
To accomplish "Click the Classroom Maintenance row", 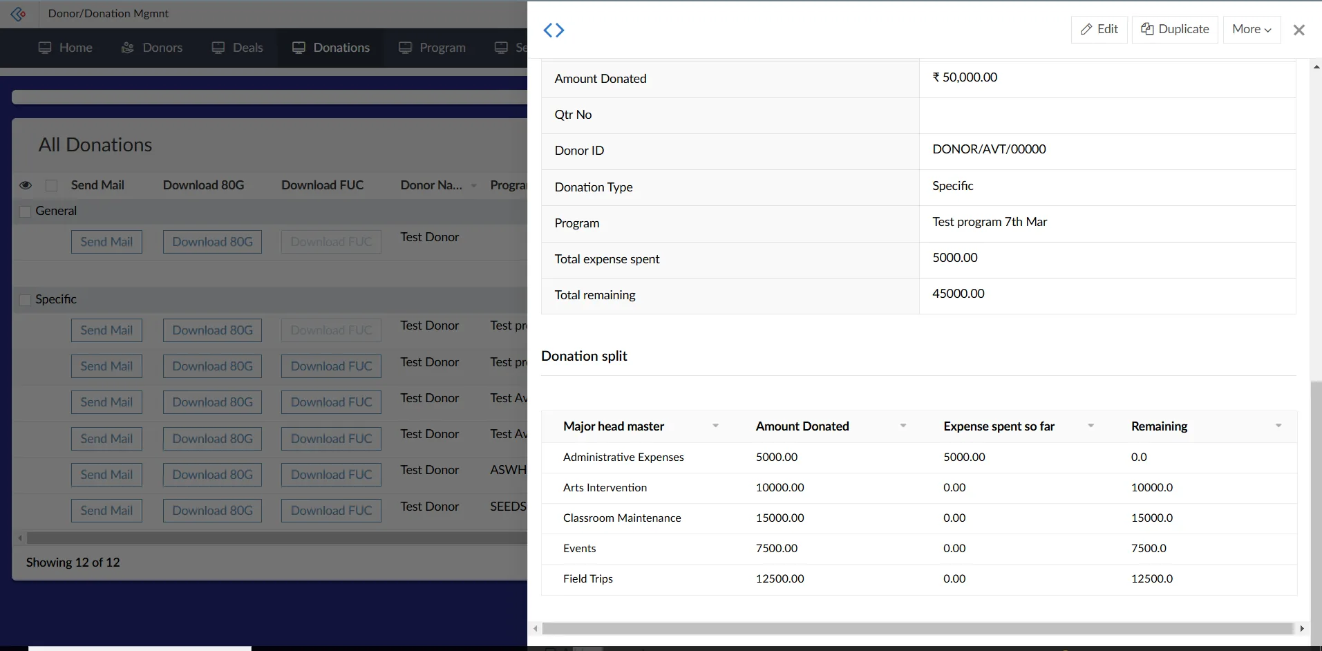I will (x=919, y=518).
